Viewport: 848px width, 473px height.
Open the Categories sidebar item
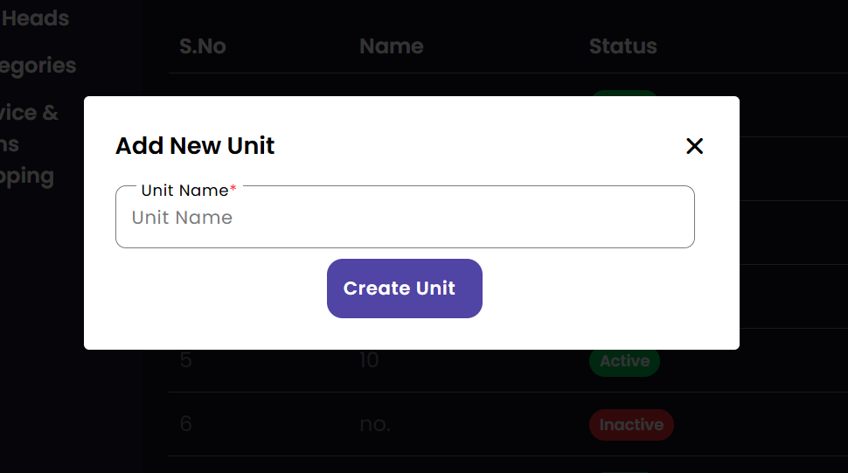[38, 66]
